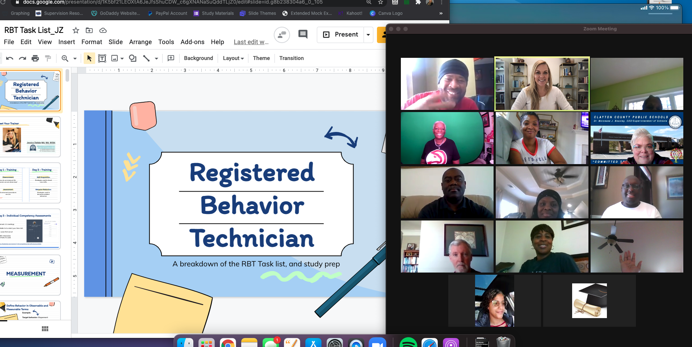The width and height of the screenshot is (692, 347).
Task: Select the MEASUREMENT slide thumbnail
Action: tap(30, 275)
